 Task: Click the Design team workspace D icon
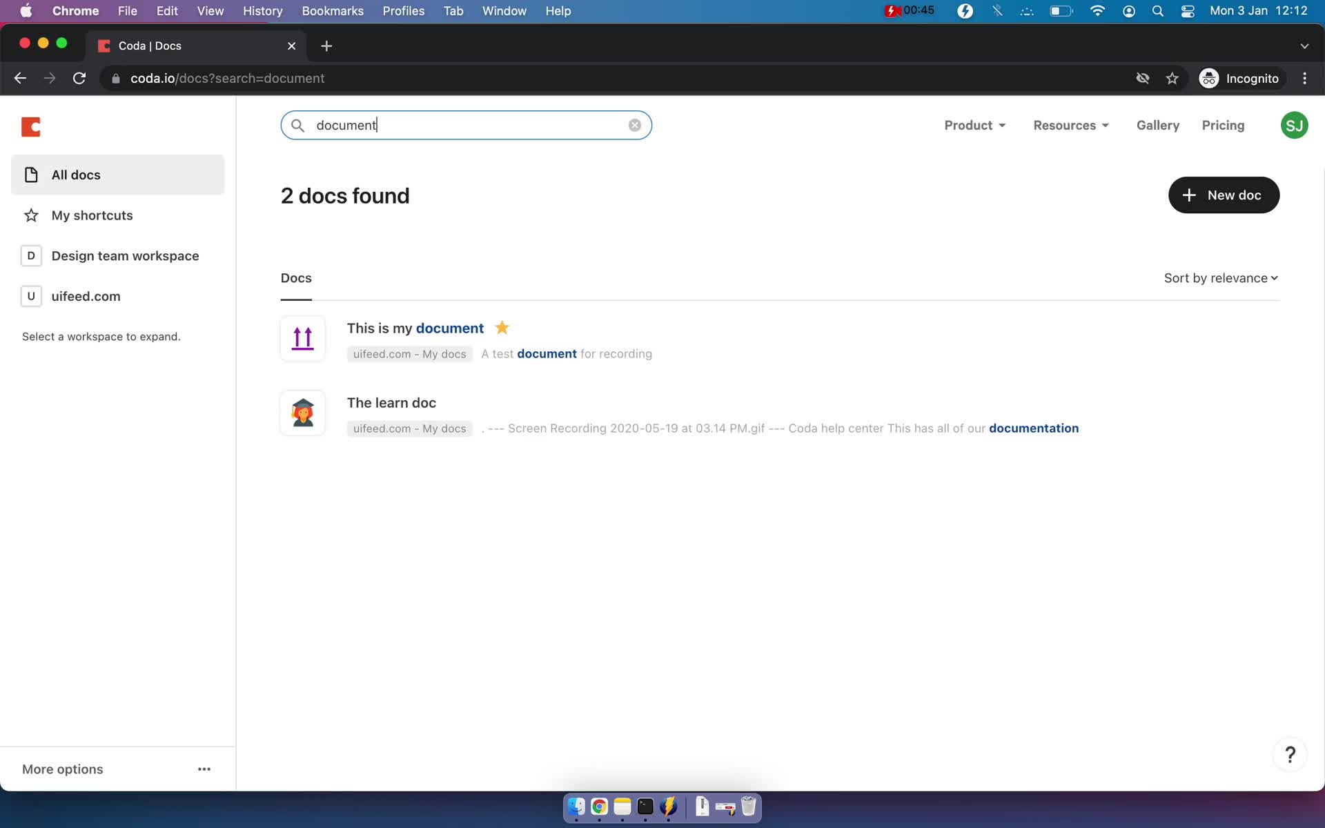click(x=30, y=255)
